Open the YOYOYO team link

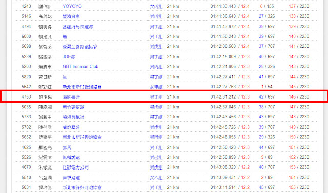[72, 6]
